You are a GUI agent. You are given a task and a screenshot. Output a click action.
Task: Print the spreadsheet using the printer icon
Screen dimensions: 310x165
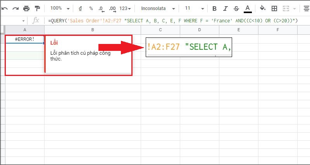click(26, 8)
